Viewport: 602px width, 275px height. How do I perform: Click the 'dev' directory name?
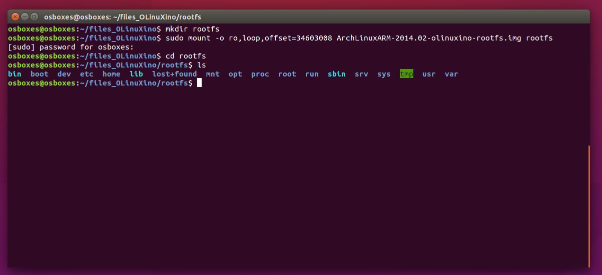tap(64, 74)
